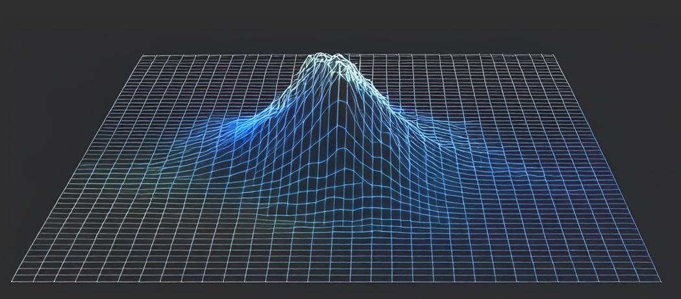The image size is (681, 299).
Task: Click the grid's back edge right of the peak
Action: pyautogui.click(x=454, y=55)
